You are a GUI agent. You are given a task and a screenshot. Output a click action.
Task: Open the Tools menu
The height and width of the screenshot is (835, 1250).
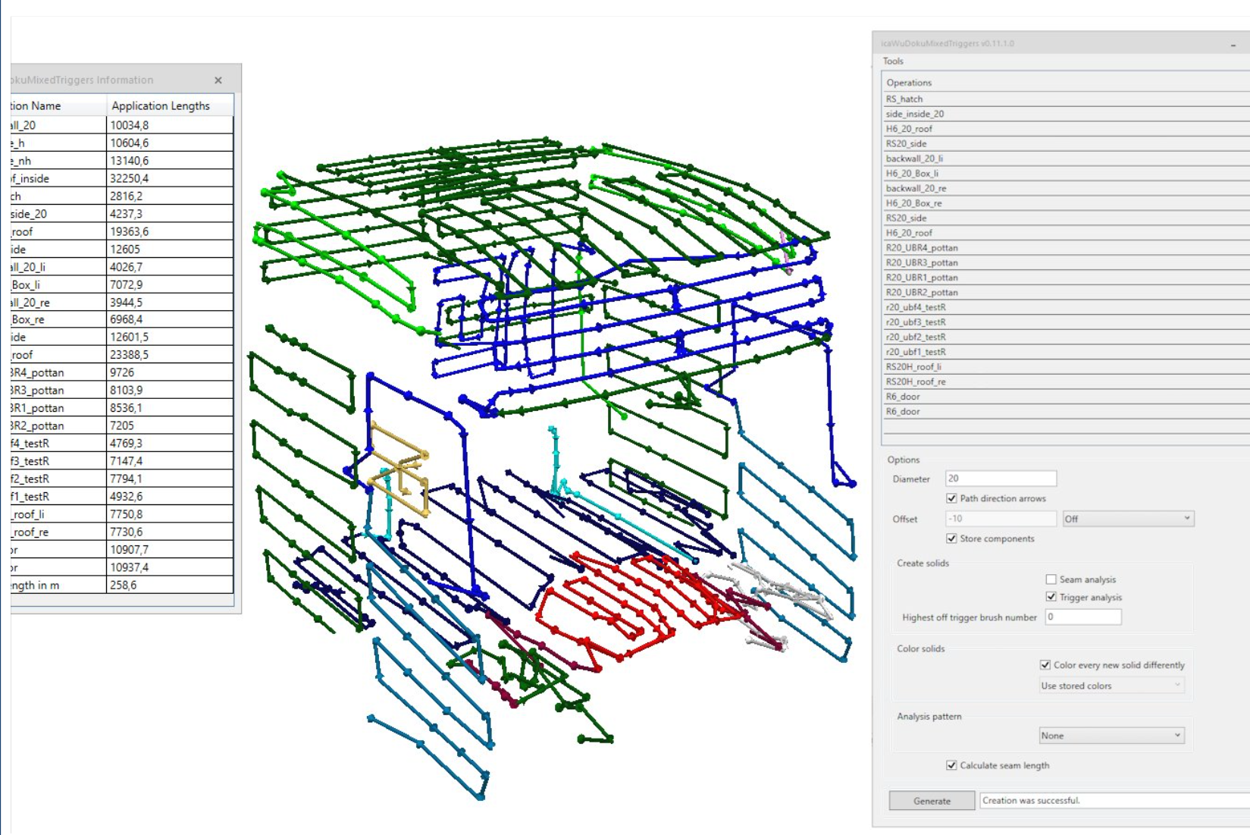click(x=893, y=61)
